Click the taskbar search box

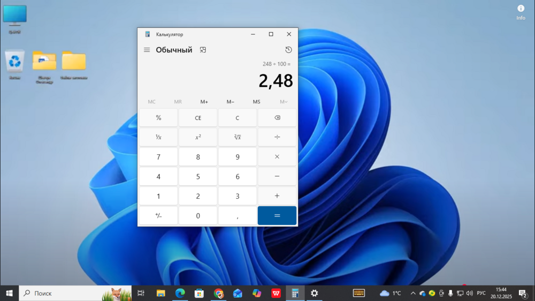(x=64, y=294)
